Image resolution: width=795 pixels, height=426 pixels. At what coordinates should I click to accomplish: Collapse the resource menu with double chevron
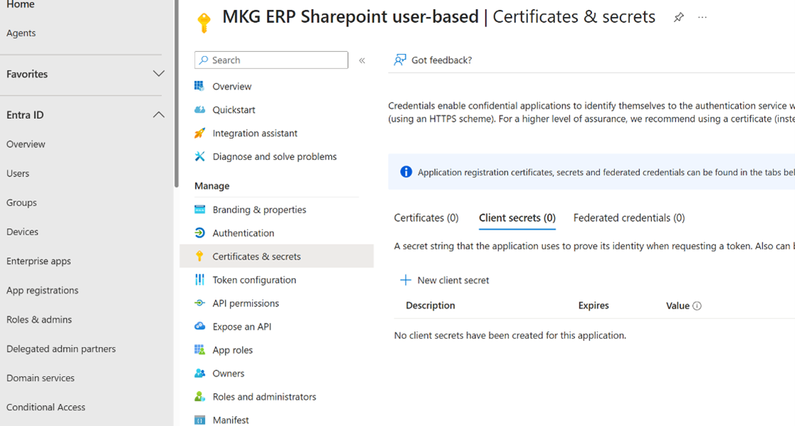point(362,60)
